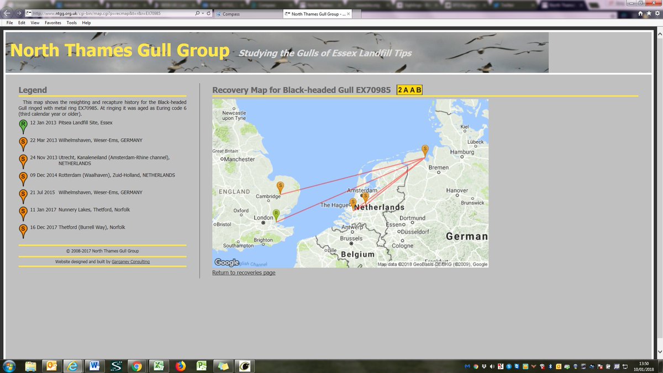Open the volume slider from the tray speaker icon
The width and height of the screenshot is (663, 373).
coord(492,366)
